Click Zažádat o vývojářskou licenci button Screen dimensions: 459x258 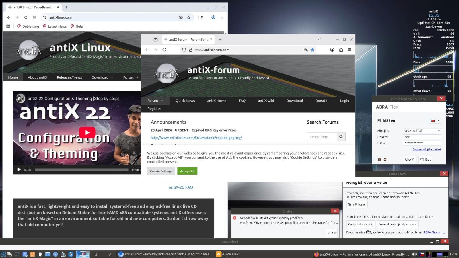[398, 224]
